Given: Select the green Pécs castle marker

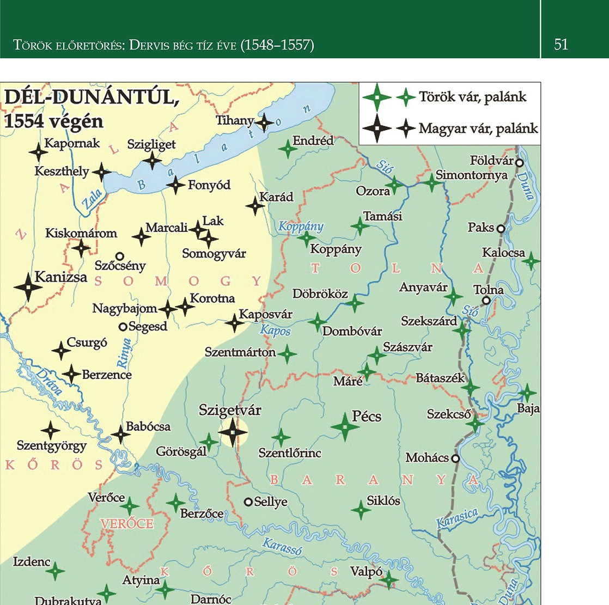Looking at the screenshot, I should (345, 426).
